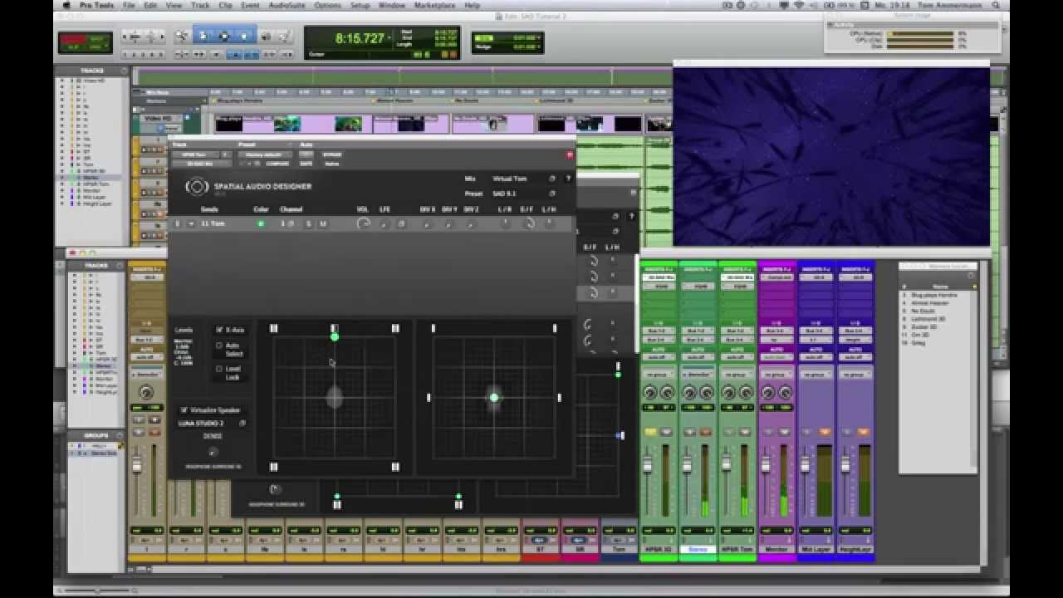The image size is (1063, 598).
Task: Click the left pan knob on HPSR 3D
Action: [x=649, y=393]
